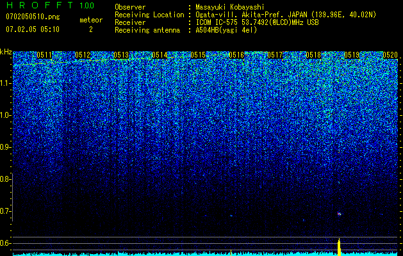This screenshot has height=256, width=403.
Task: Click the 0513 time marker
Action: 121,55
